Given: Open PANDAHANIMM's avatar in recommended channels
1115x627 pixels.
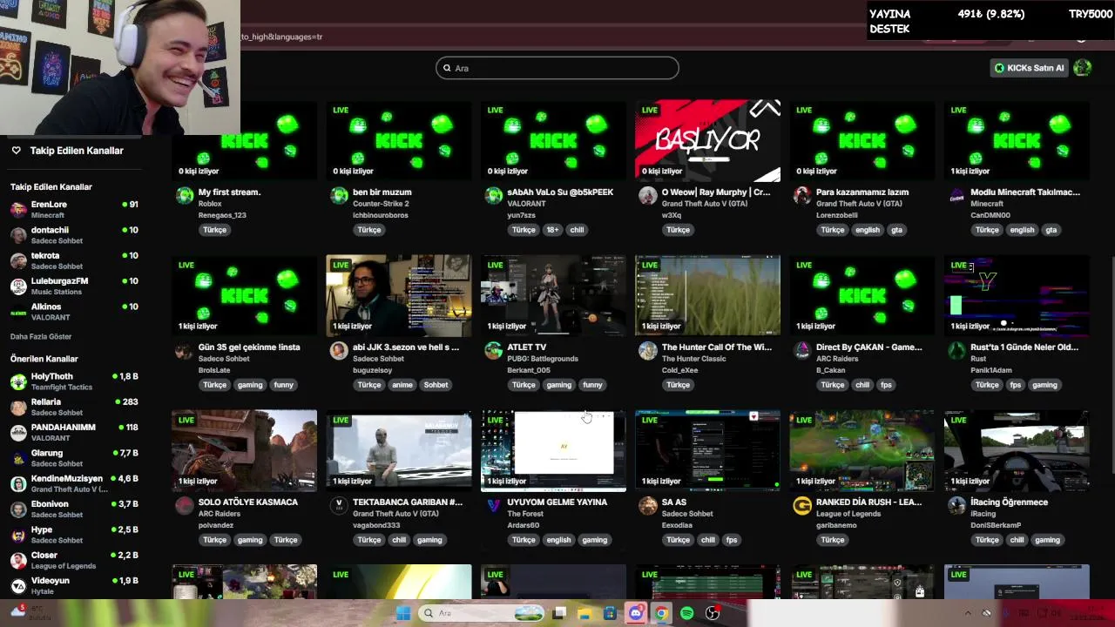Looking at the screenshot, I should coord(18,433).
